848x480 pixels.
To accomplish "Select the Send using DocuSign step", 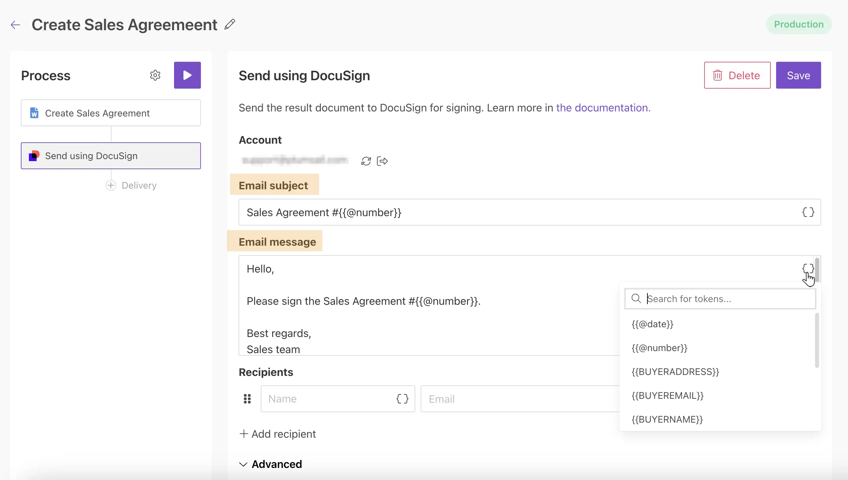I will click(x=111, y=156).
